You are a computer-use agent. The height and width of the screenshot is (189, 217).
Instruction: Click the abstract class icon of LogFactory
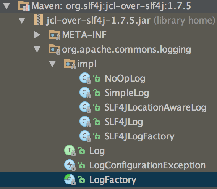(x=70, y=179)
